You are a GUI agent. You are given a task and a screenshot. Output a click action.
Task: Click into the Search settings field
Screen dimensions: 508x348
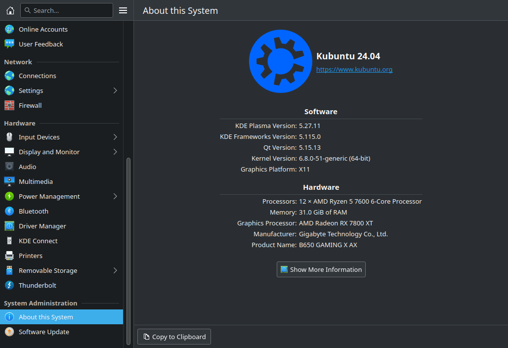tap(69, 10)
